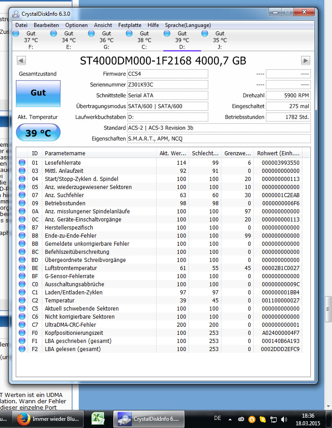Click status icon for G-Sensor-Fehlerrate row

tap(22, 276)
